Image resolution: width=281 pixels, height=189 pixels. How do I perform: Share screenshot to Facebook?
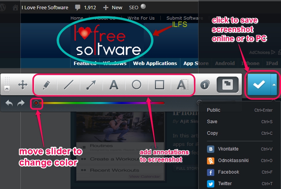coord(240,172)
